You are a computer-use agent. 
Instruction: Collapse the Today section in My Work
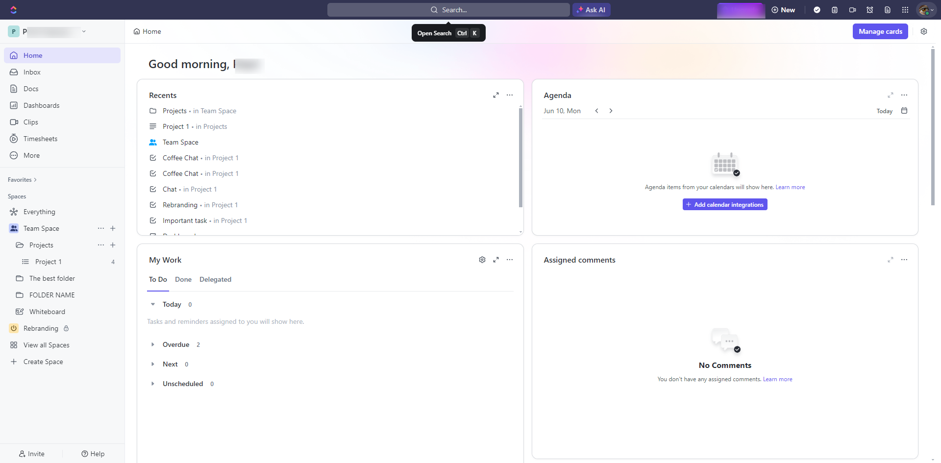(x=153, y=304)
